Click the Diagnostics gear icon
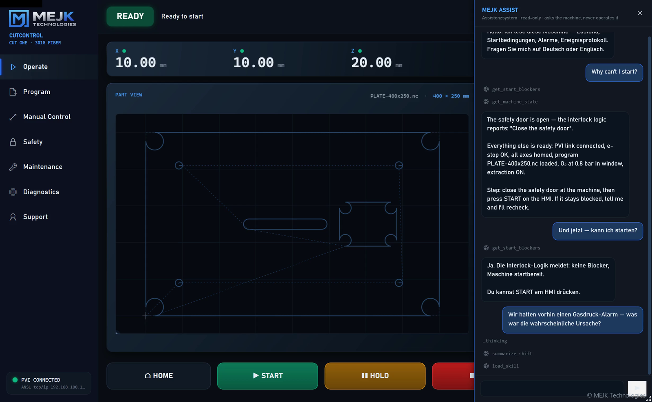The image size is (652, 402). click(13, 192)
